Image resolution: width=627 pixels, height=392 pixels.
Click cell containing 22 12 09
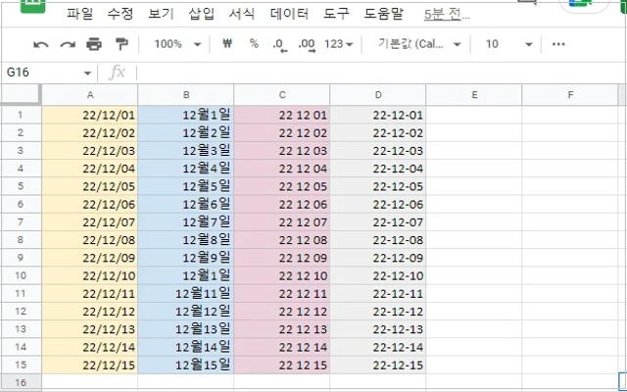282,258
